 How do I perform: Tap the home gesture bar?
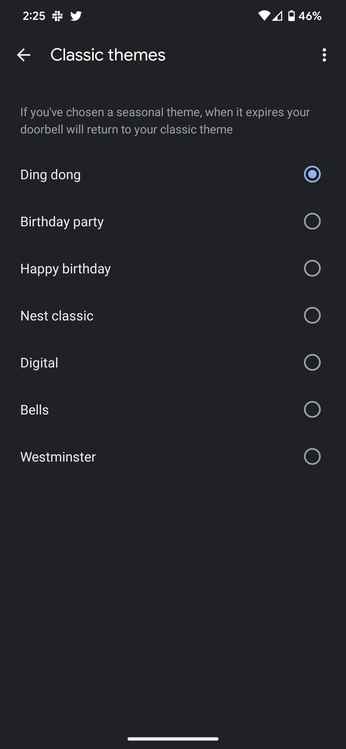[173, 739]
